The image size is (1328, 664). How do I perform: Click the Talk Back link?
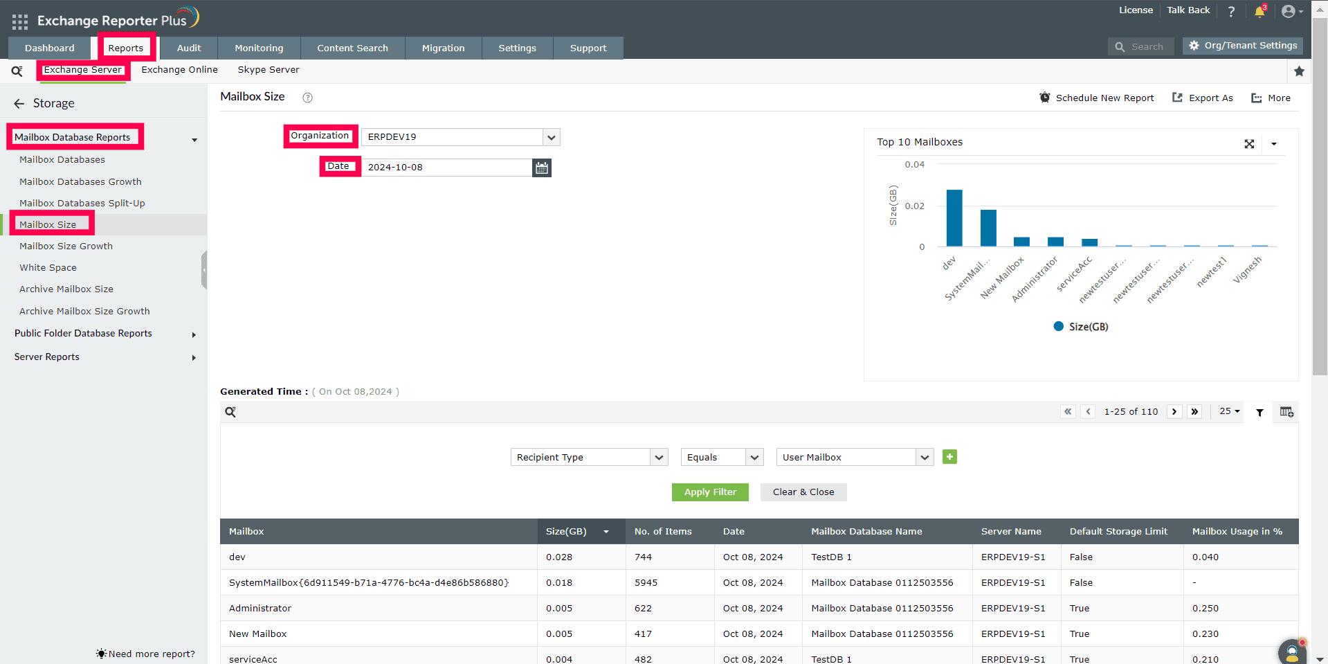1189,10
